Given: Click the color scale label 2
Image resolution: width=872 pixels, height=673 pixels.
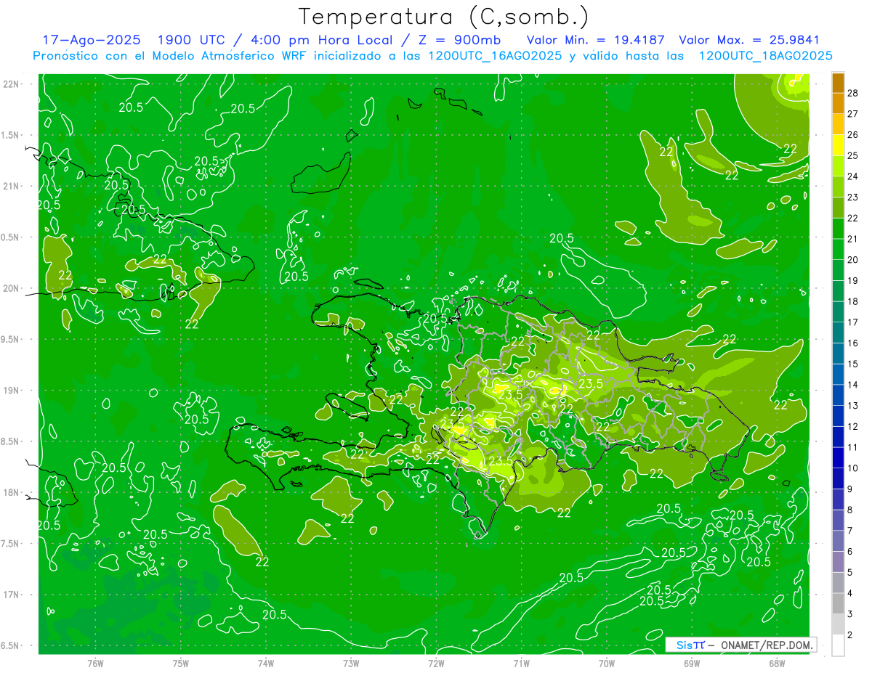Looking at the screenshot, I should point(850,635).
